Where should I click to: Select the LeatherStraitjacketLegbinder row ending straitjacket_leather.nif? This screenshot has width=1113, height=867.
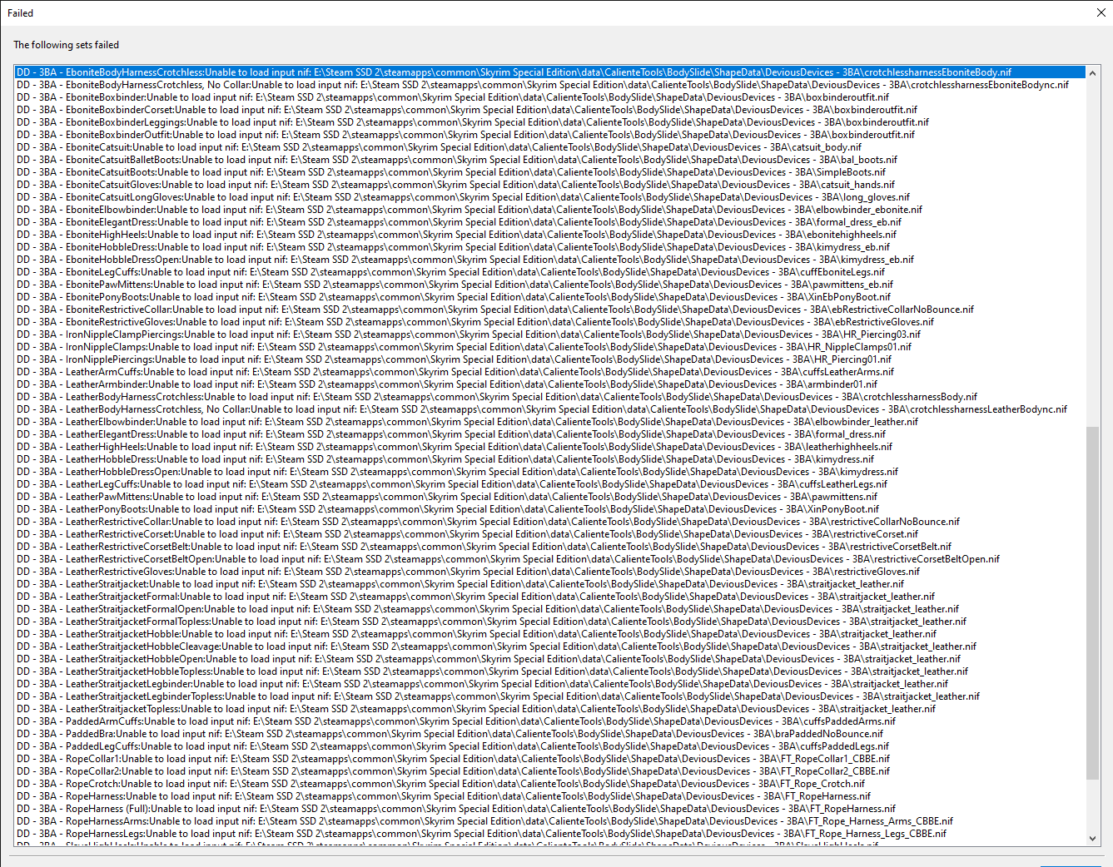[x=550, y=684]
